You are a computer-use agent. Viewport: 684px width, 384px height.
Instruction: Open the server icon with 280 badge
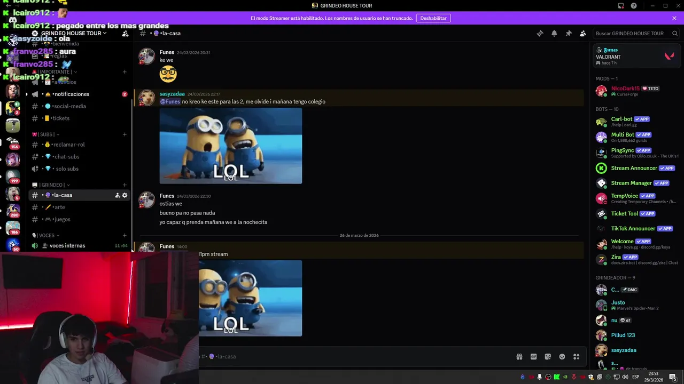(13, 210)
